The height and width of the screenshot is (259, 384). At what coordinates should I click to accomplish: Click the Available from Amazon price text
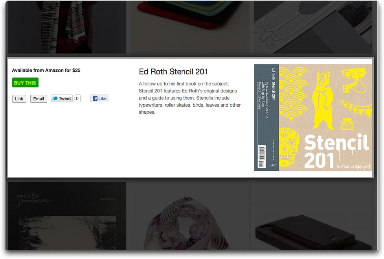point(46,70)
